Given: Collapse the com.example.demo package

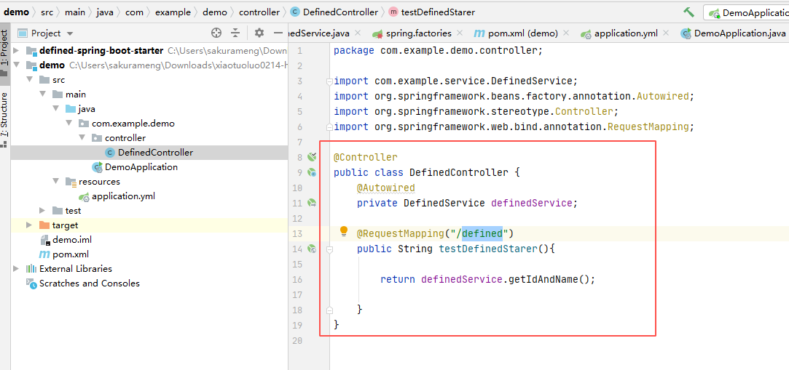Looking at the screenshot, I should (68, 124).
